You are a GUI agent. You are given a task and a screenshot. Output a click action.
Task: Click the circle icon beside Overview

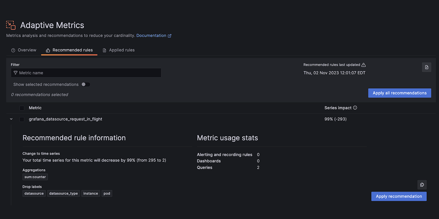[x=13, y=50]
